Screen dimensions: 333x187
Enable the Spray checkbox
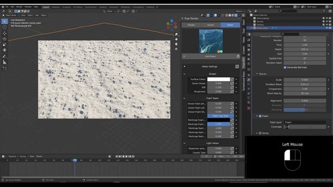[260, 133]
